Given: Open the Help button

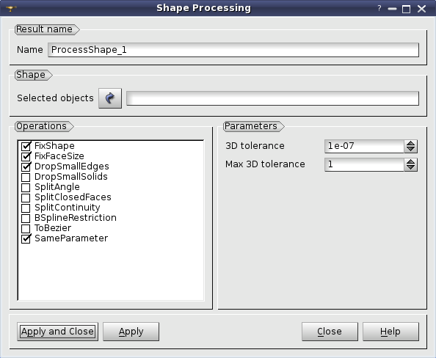Looking at the screenshot, I should pyautogui.click(x=390, y=332).
